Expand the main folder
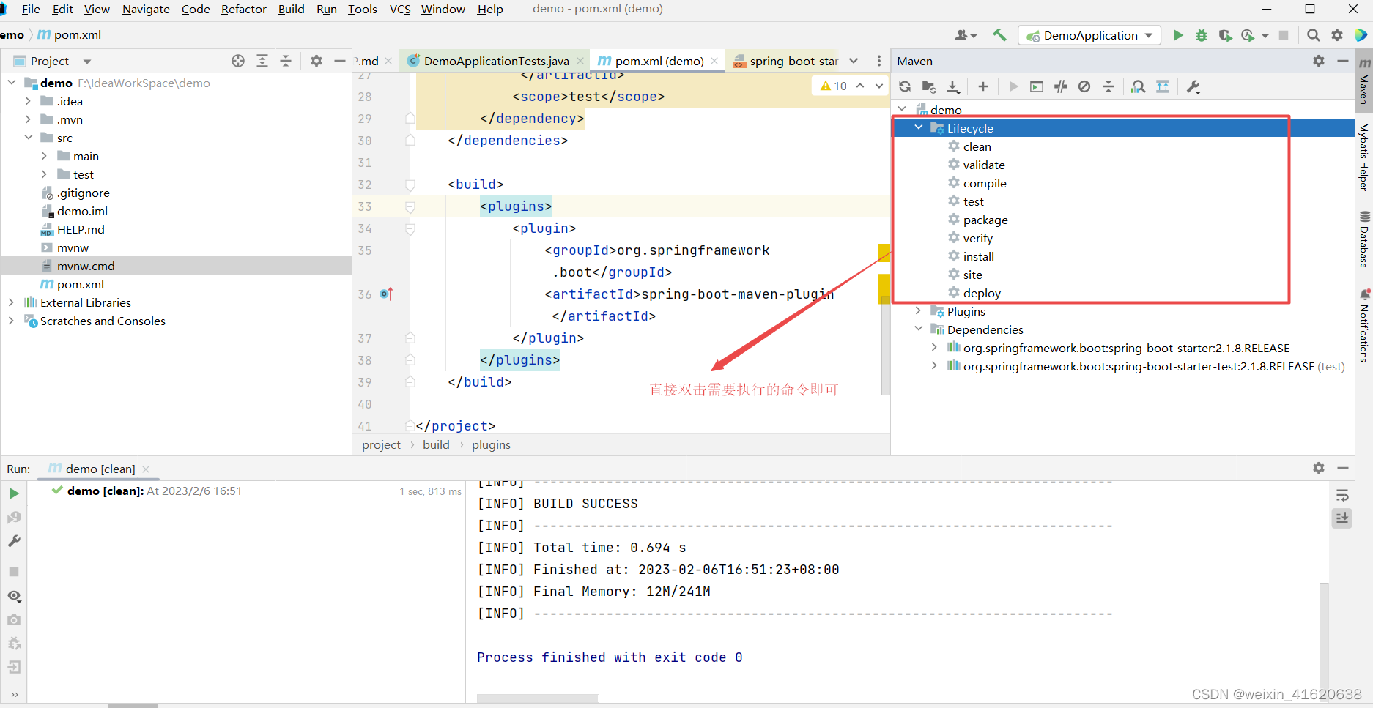This screenshot has height=708, width=1373. pos(44,156)
